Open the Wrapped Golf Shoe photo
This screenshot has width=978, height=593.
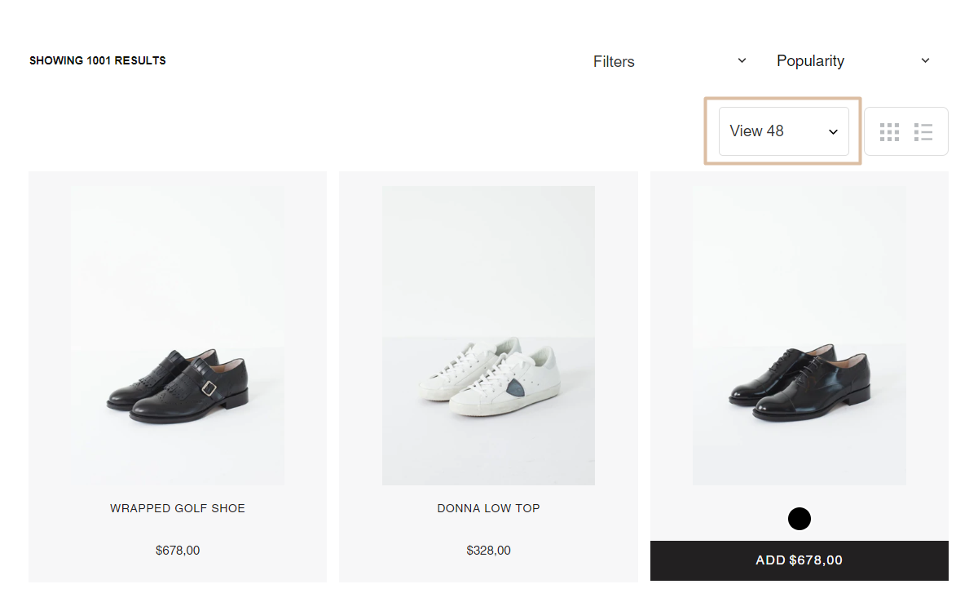pos(177,335)
